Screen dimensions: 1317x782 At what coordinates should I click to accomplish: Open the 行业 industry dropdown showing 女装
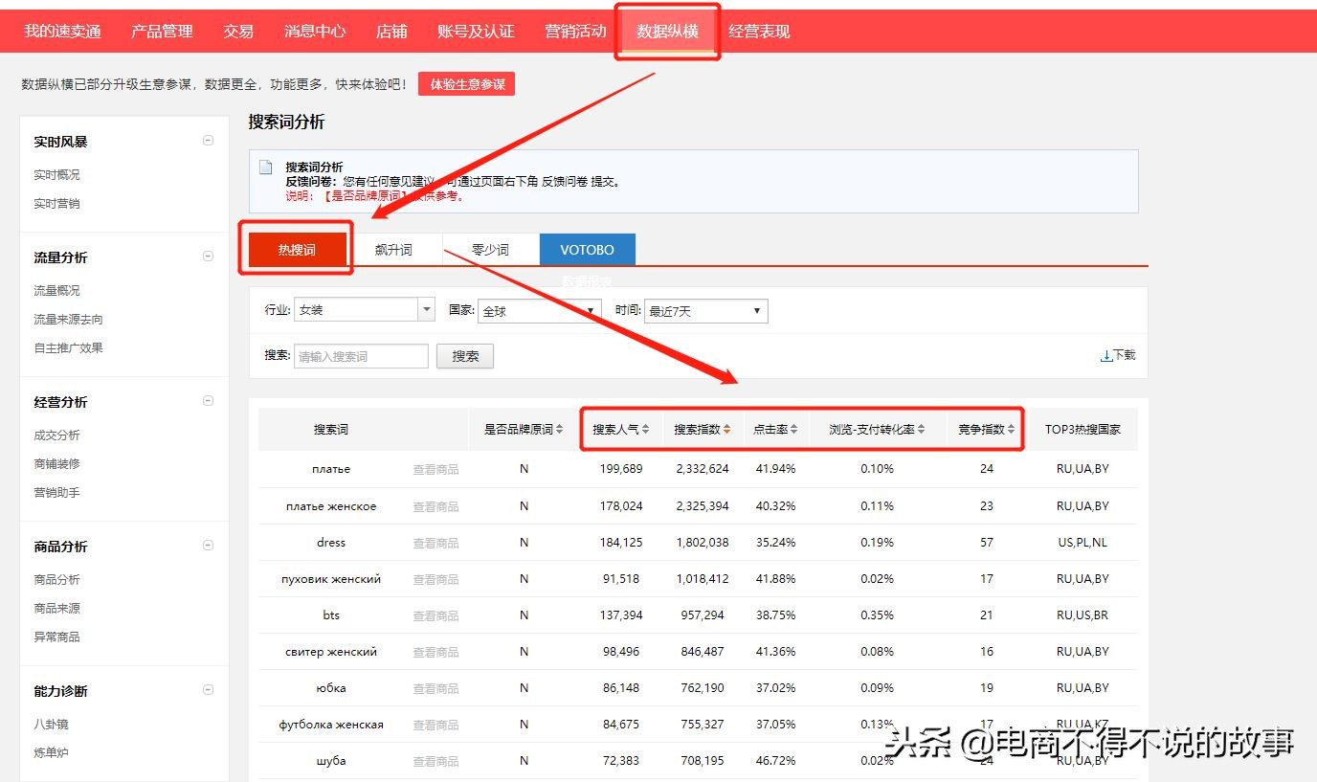(x=425, y=309)
